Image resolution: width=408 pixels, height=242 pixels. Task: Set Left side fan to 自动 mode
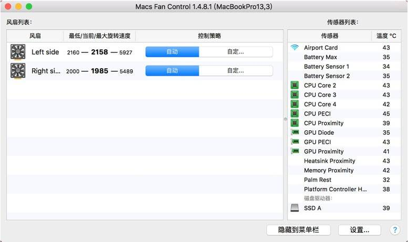tap(172, 52)
